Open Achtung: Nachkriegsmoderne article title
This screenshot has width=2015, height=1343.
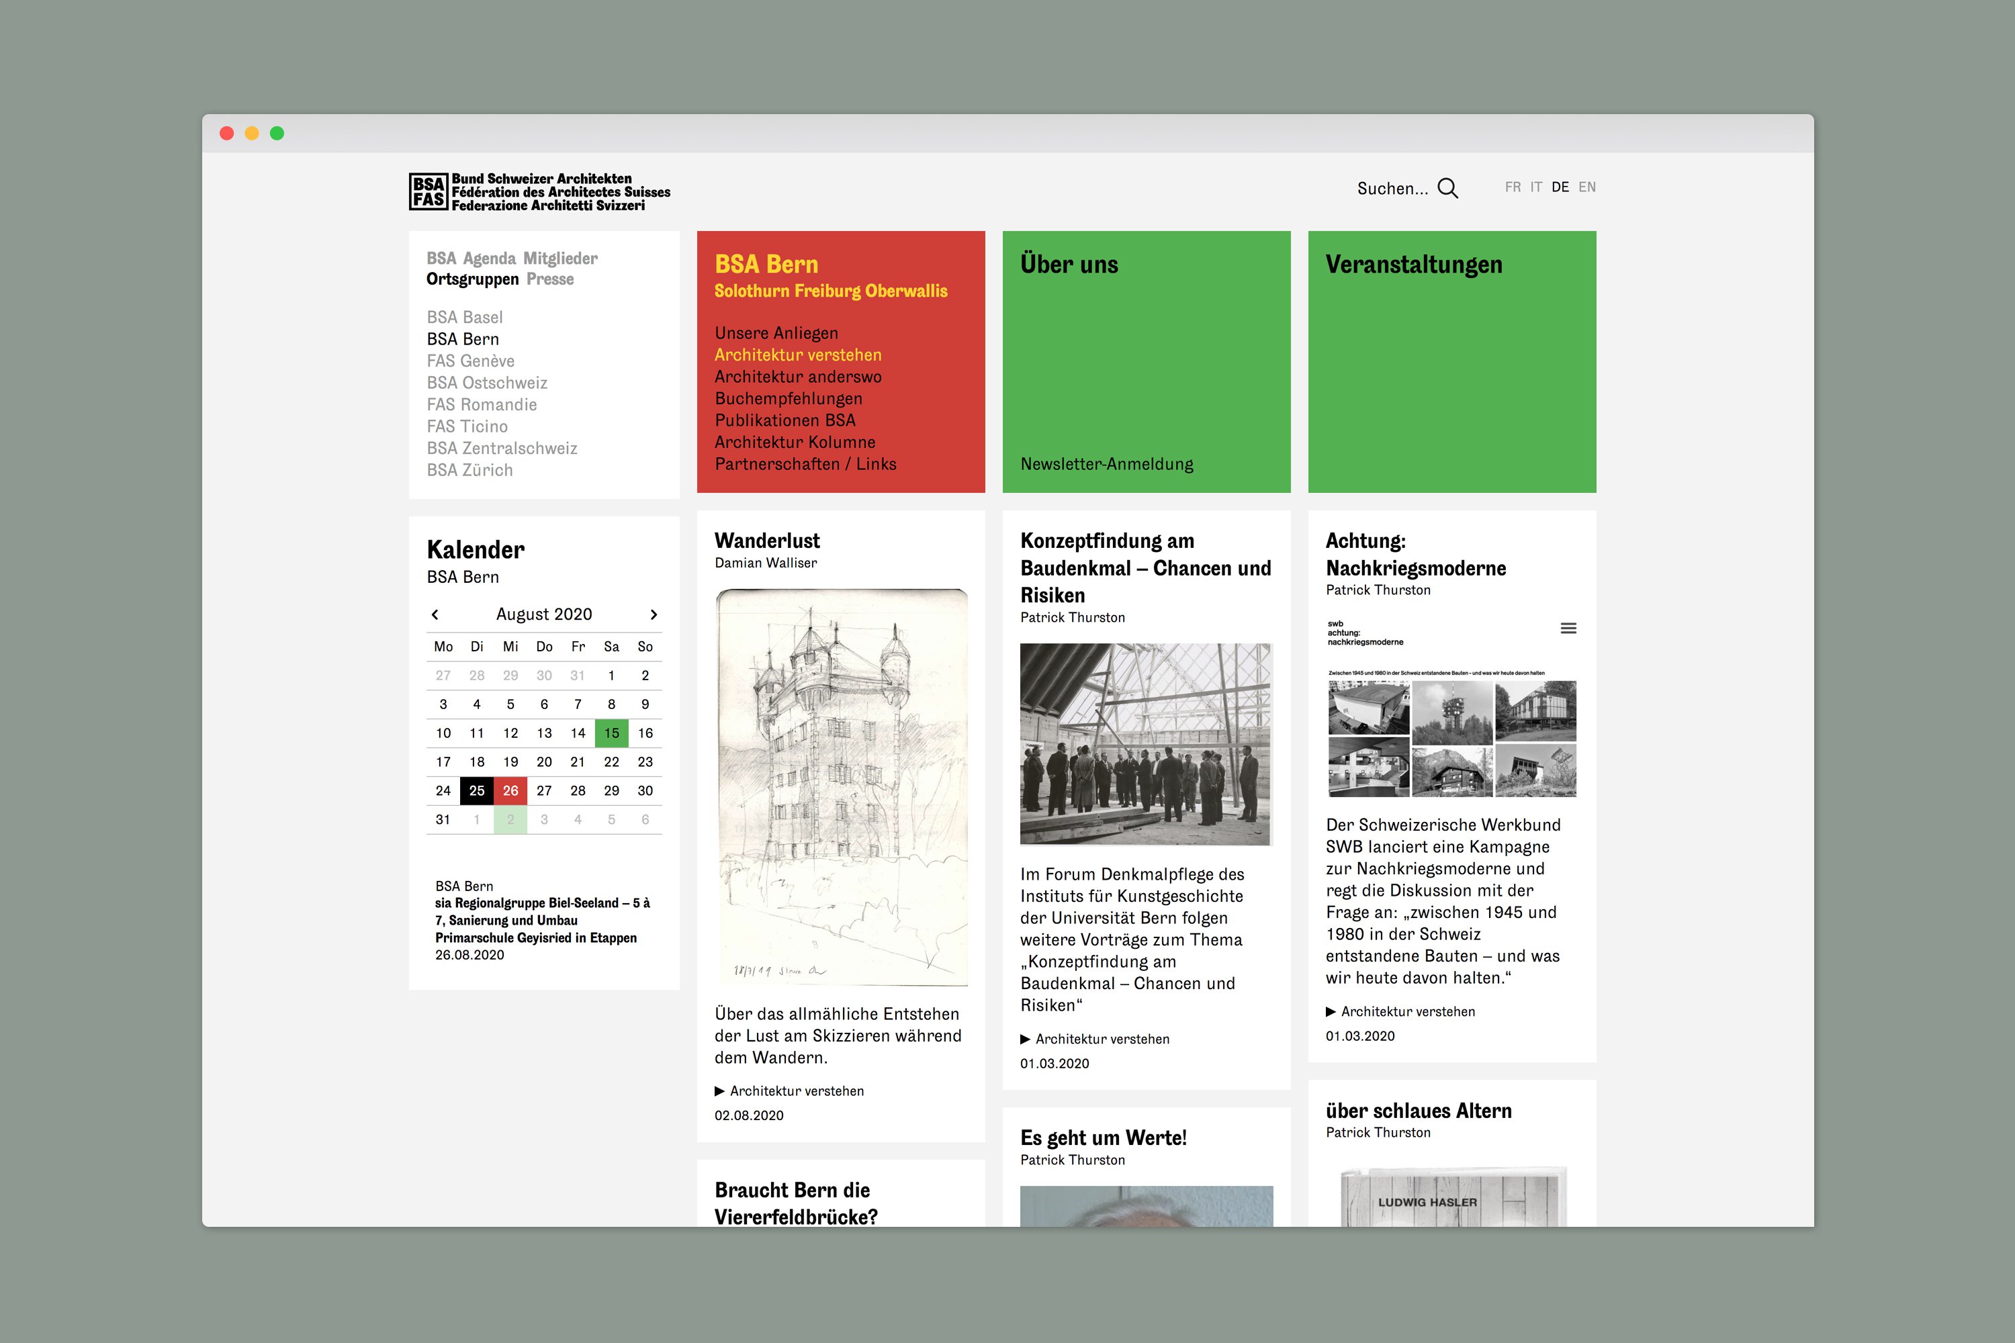point(1415,554)
